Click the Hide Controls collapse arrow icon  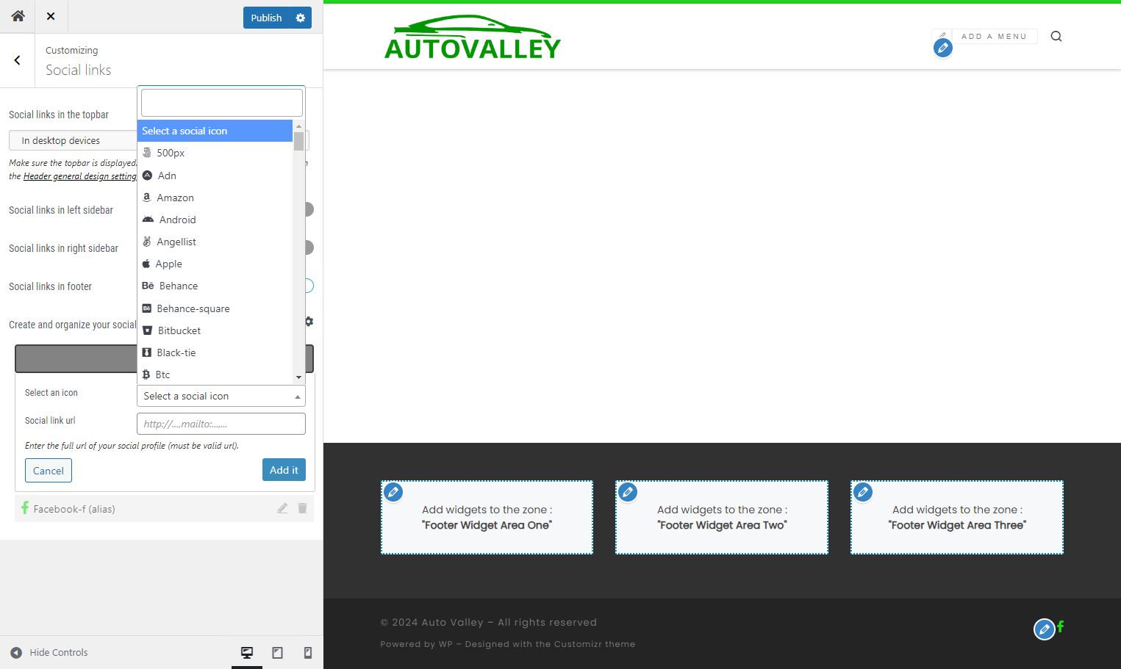tap(16, 652)
